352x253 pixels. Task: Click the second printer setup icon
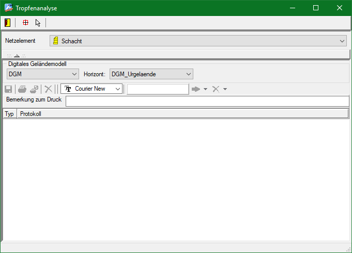pyautogui.click(x=34, y=89)
